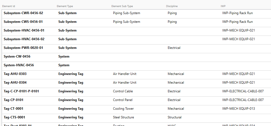Sort by the IWP column header
Viewport: 271px width, 126px height.
point(223,6)
